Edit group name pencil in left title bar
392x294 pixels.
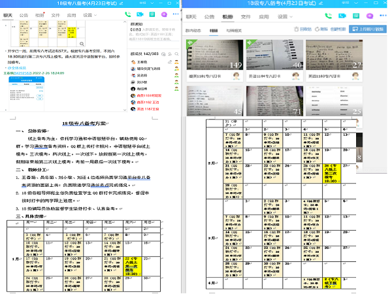[122, 3]
